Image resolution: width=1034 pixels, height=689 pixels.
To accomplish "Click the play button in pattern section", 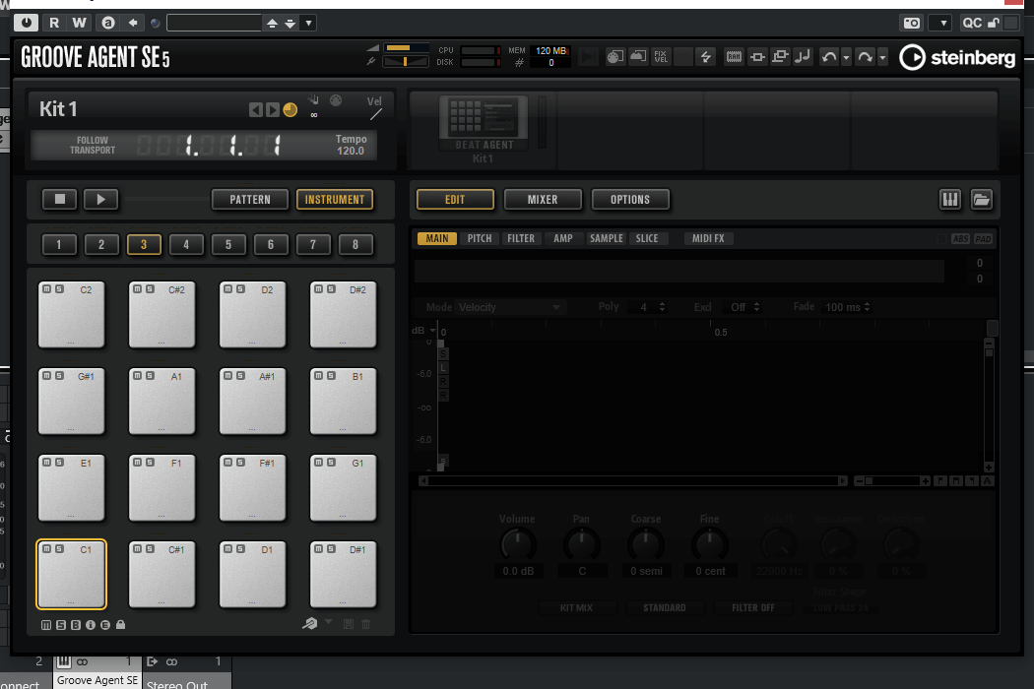I will pos(100,199).
